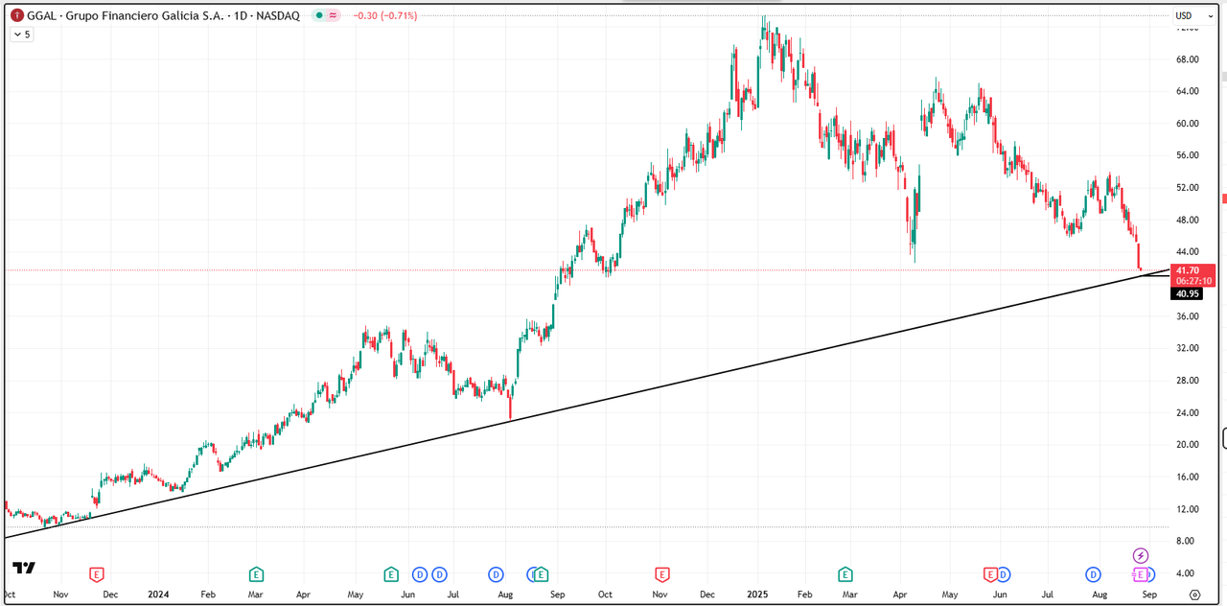Collapse the indicators legend showing 5
This screenshot has width=1227, height=606.
tap(21, 35)
